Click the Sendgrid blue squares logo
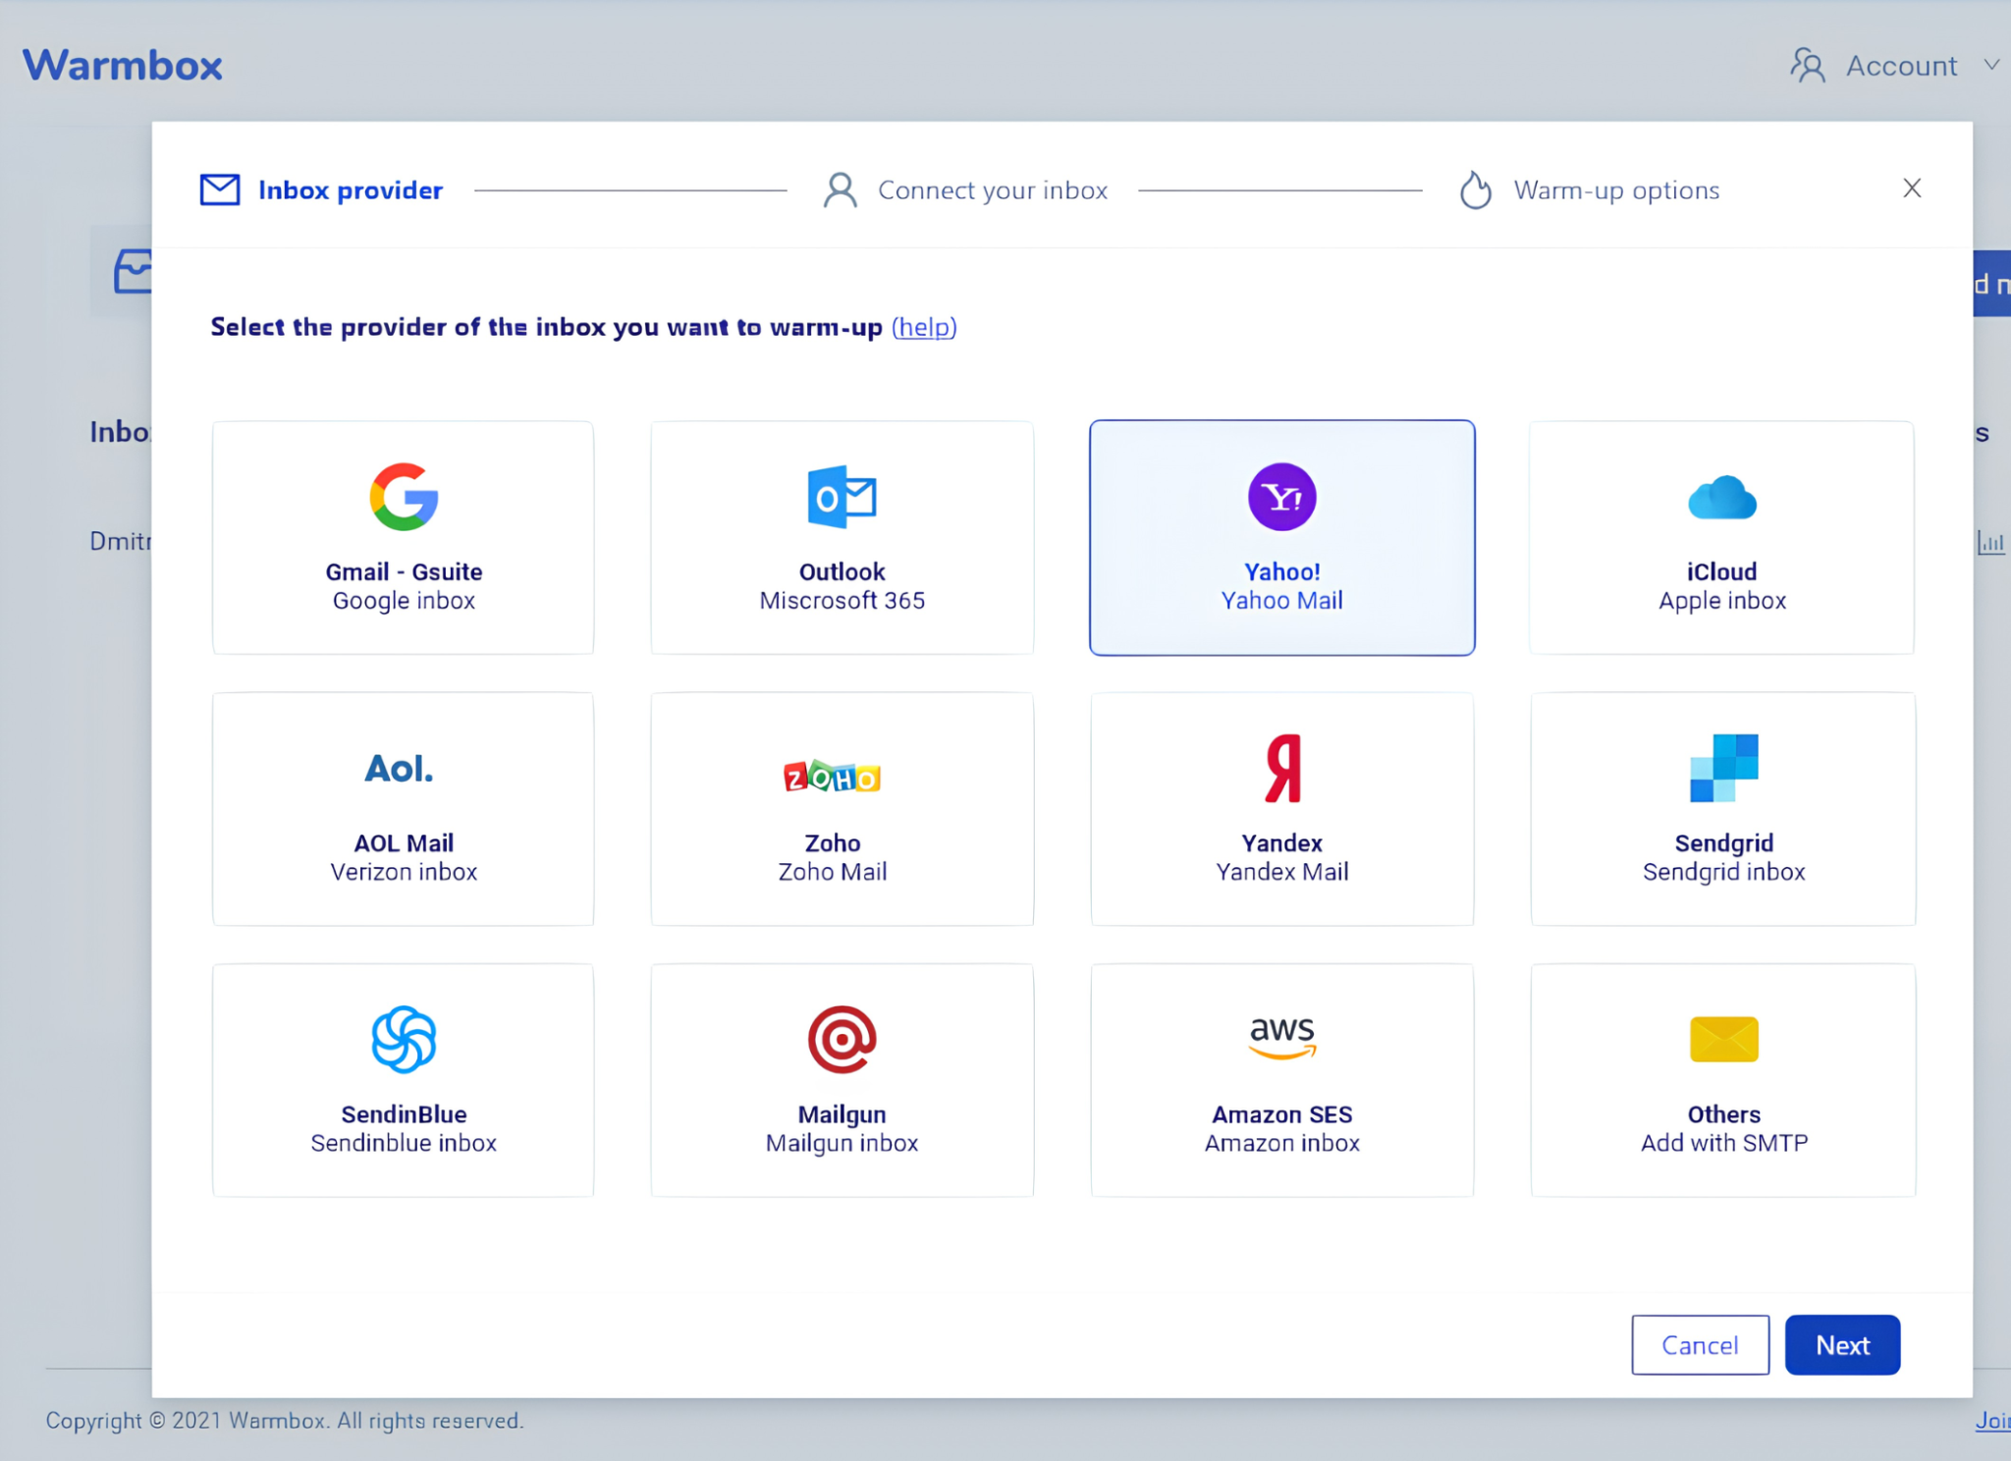 click(x=1724, y=768)
